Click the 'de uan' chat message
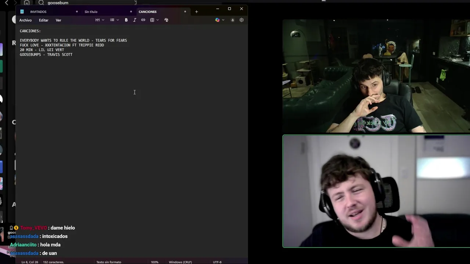 [50, 253]
